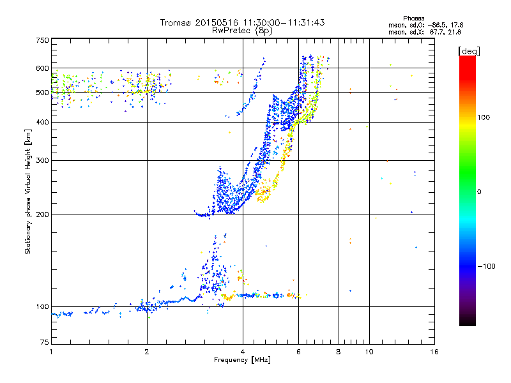The height and width of the screenshot is (383, 511).
Task: Click the y-axis tick label '300'
Action: point(42,161)
